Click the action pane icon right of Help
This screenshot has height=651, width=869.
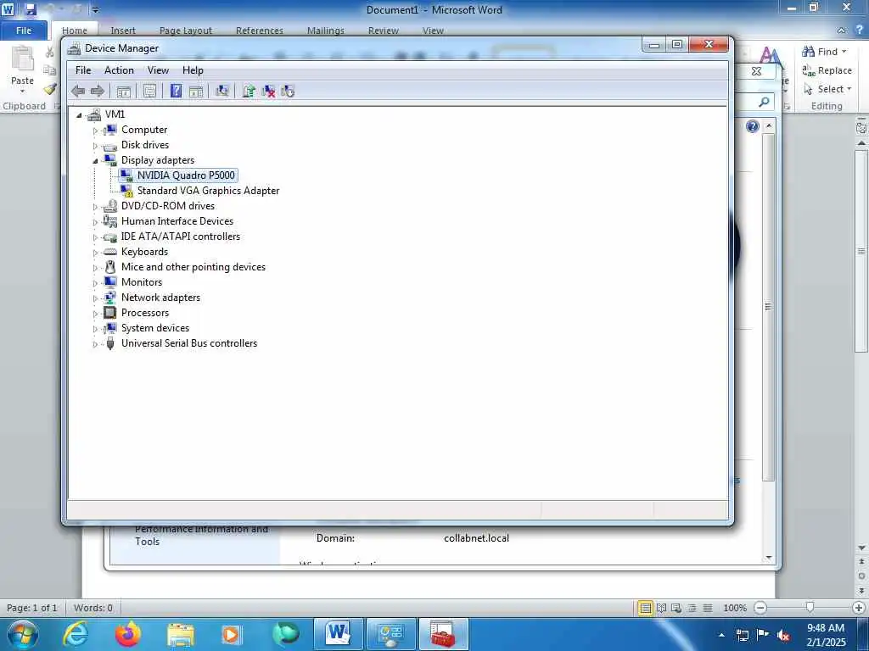point(196,92)
